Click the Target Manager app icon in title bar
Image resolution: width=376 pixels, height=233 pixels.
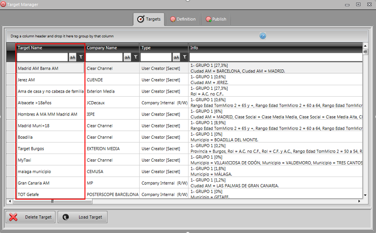(x=3, y=4)
